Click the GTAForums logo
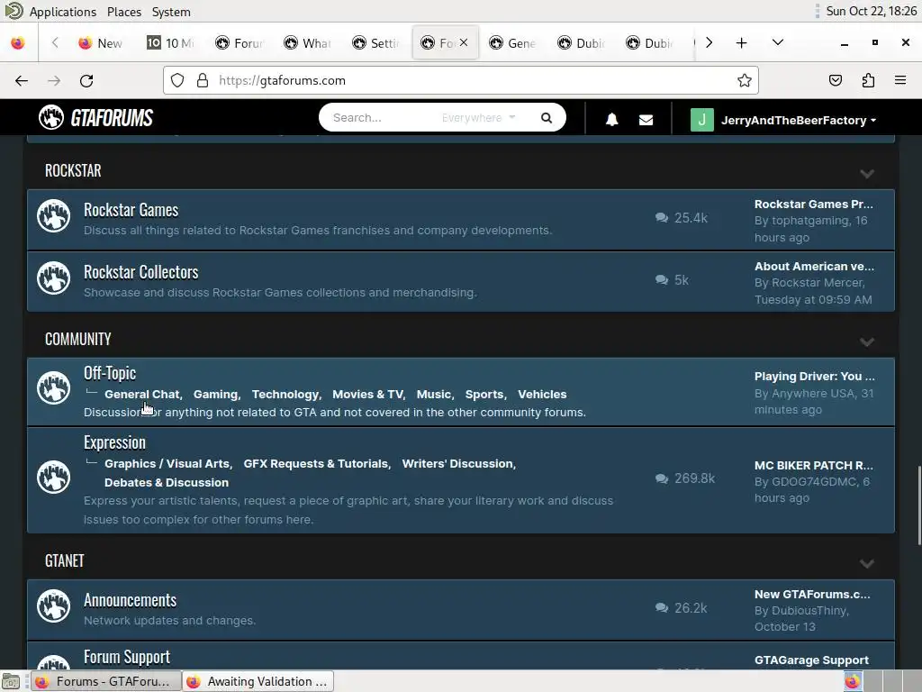 95,118
